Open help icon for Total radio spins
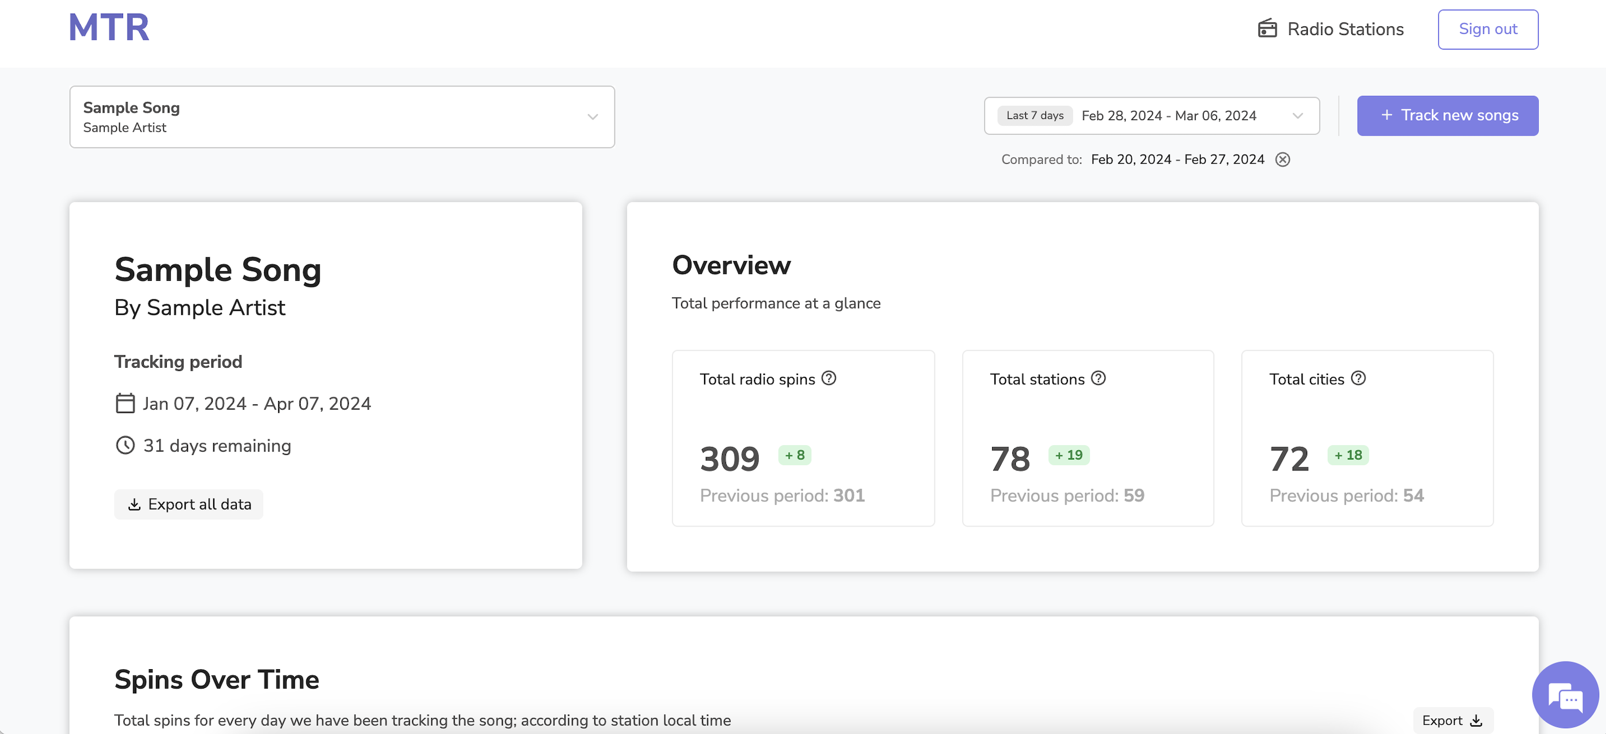Image resolution: width=1606 pixels, height=734 pixels. [x=828, y=378]
